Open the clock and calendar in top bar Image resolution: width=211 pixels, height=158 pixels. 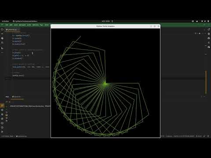coord(105,21)
